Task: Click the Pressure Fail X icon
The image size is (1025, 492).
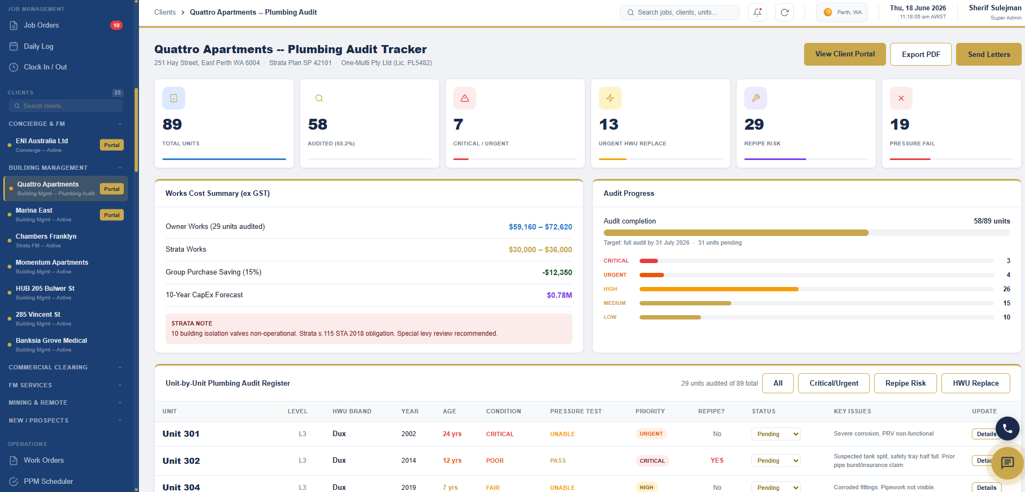Action: [901, 98]
